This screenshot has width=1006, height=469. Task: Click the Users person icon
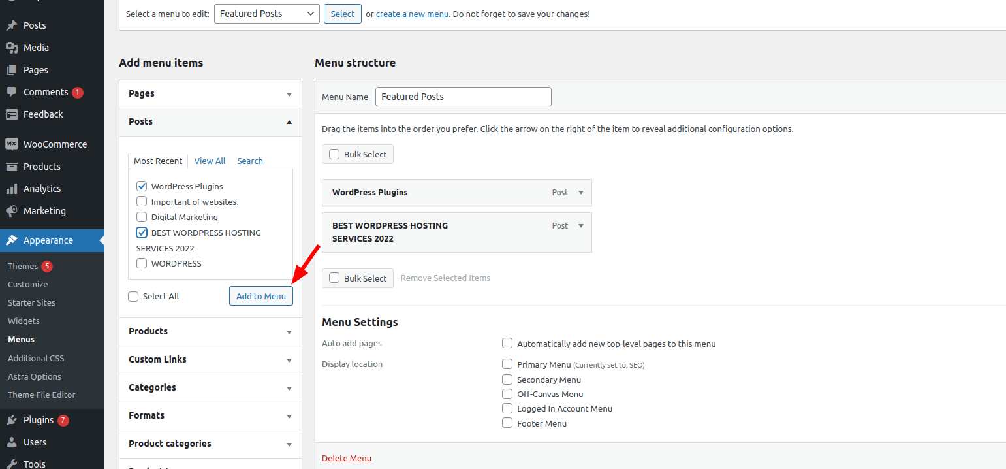coord(12,442)
